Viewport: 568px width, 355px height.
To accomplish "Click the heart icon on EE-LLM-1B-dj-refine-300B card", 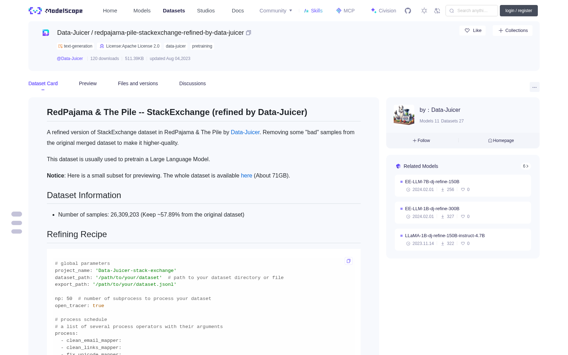I will 463,217.
